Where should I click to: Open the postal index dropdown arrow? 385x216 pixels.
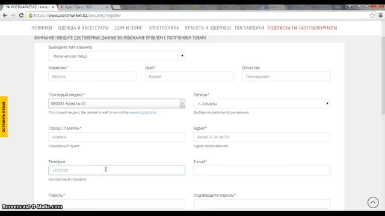(x=182, y=104)
